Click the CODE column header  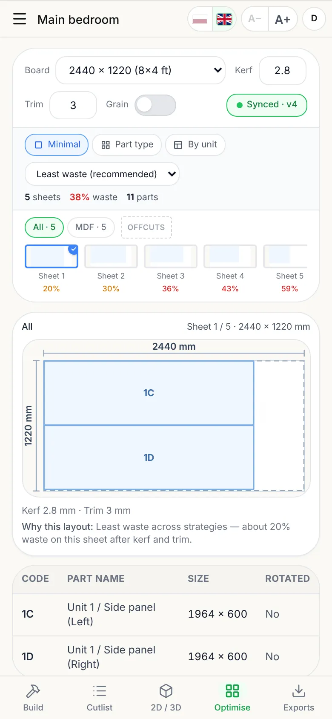(x=35, y=578)
